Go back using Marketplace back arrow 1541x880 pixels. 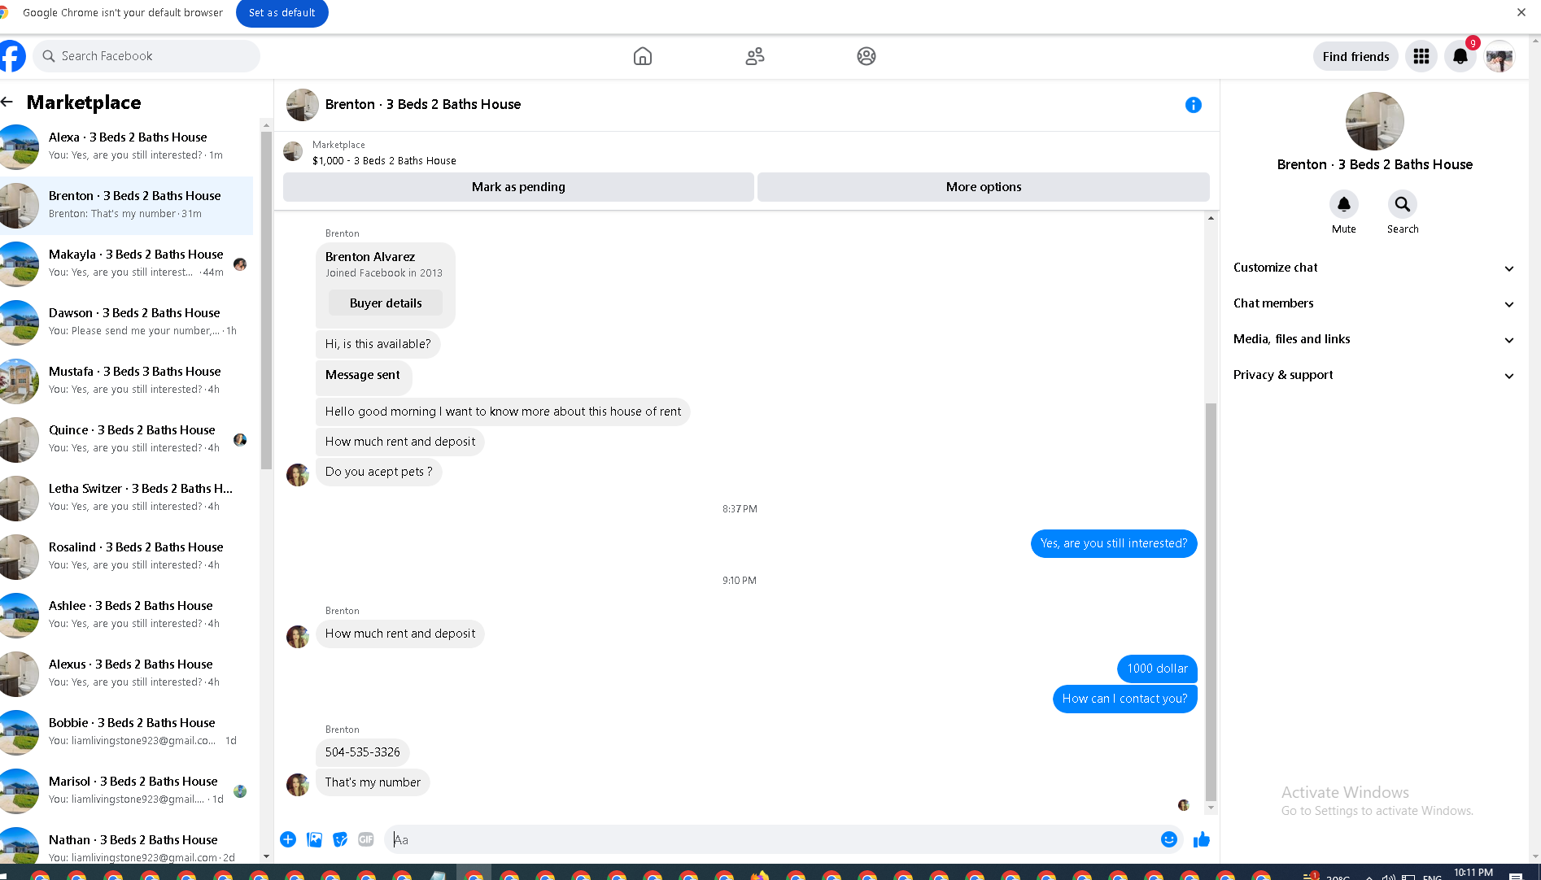(7, 102)
